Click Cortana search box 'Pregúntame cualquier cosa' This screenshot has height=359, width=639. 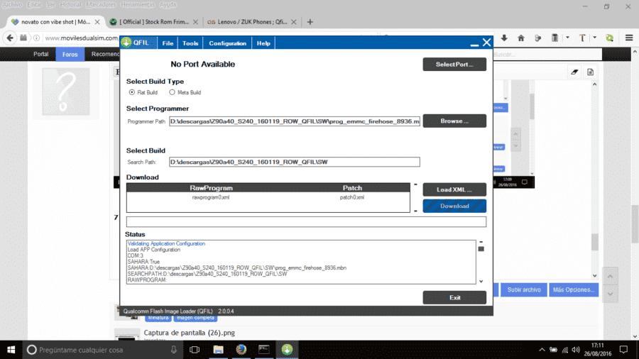pyautogui.click(x=102, y=350)
